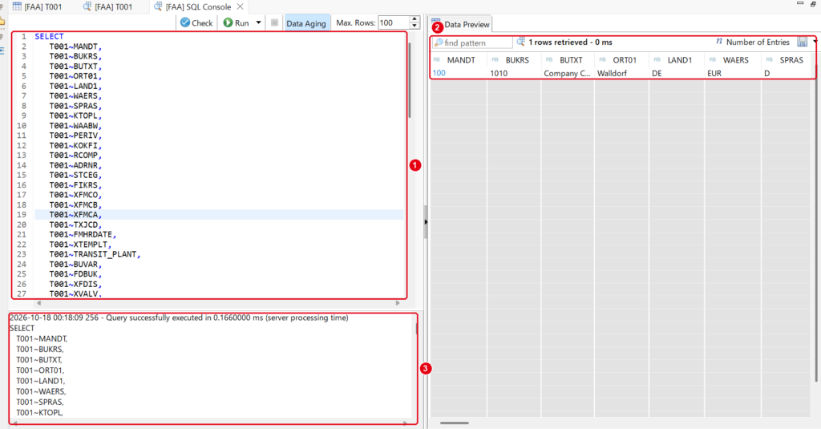The width and height of the screenshot is (821, 429).
Task: Click editor line T001~BUVAR
Action: click(75, 265)
